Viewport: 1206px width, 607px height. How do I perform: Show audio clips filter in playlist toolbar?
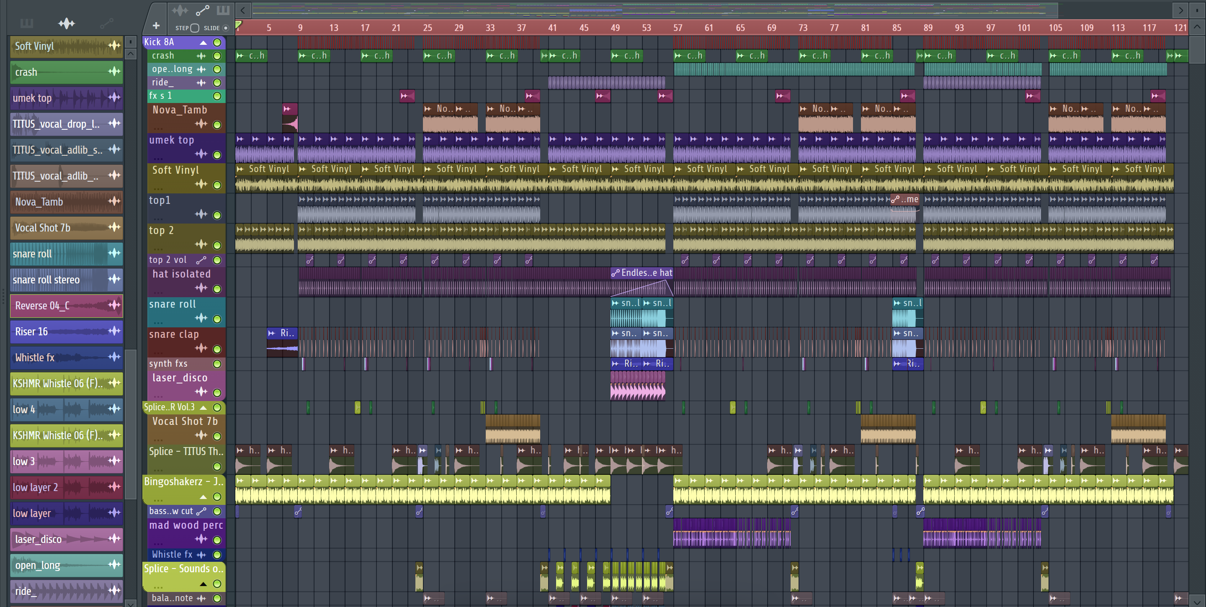coord(180,10)
